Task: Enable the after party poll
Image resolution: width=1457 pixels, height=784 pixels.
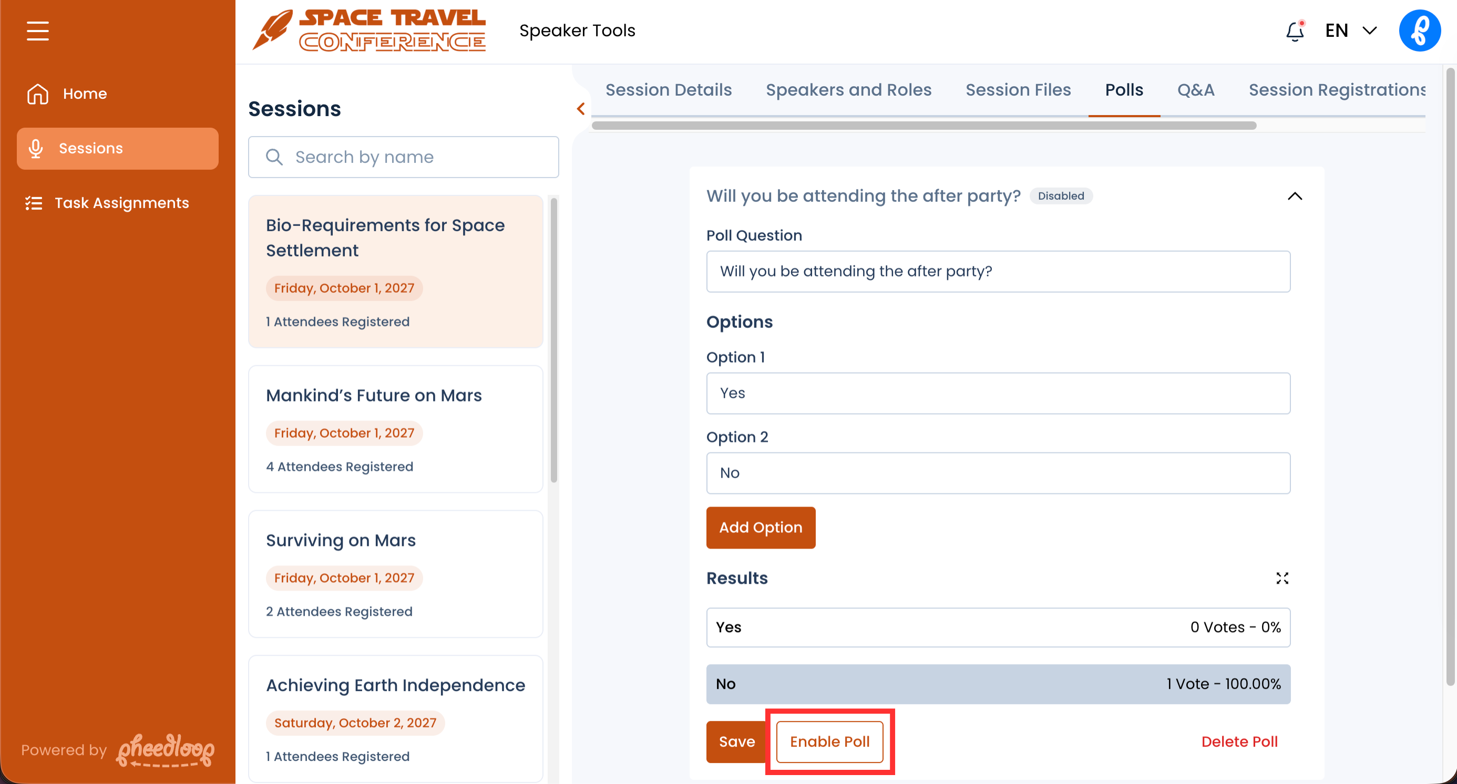Action: tap(829, 741)
